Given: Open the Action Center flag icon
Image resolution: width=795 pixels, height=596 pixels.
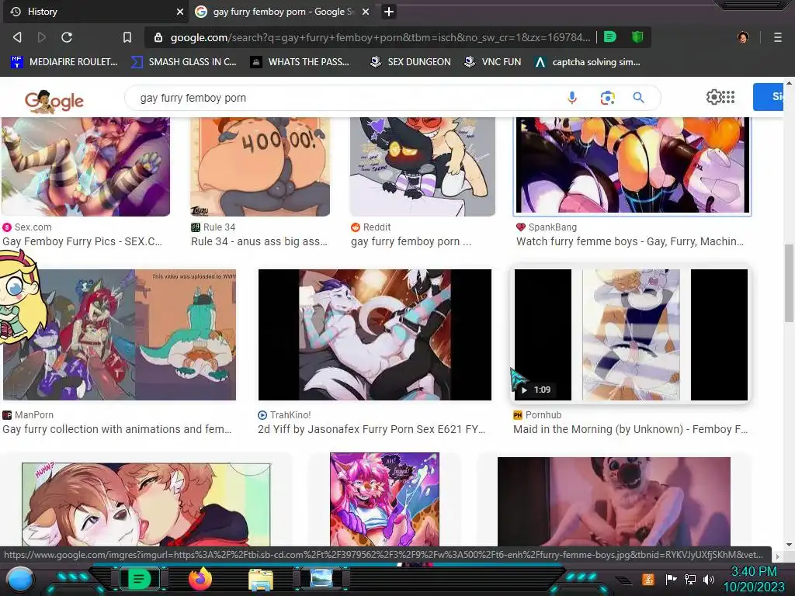Looking at the screenshot, I should [x=672, y=579].
